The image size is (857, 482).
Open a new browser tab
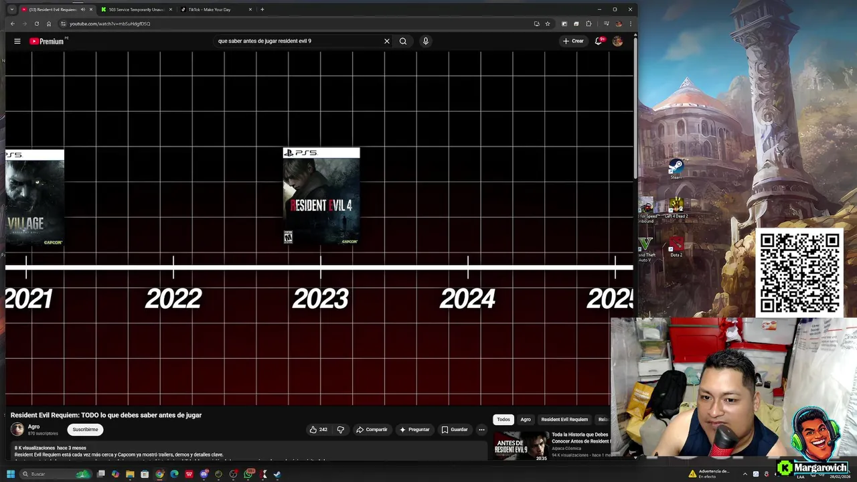[x=262, y=9]
